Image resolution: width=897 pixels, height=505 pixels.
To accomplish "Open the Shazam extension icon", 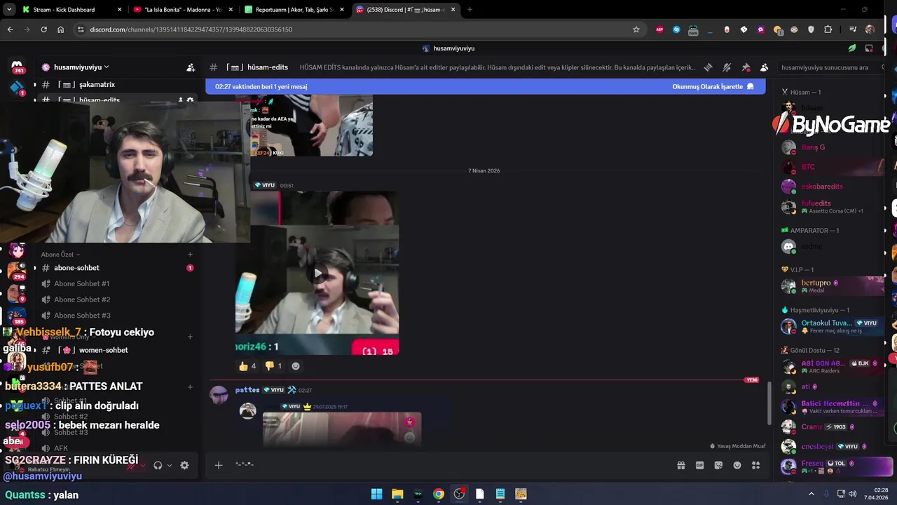I will pos(676,29).
